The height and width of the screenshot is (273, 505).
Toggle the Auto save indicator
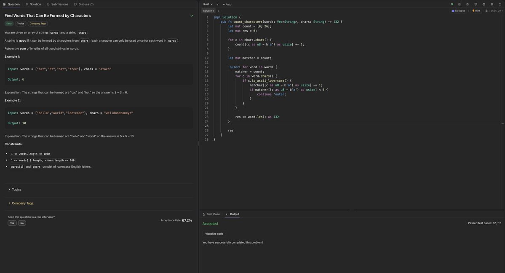click(227, 4)
